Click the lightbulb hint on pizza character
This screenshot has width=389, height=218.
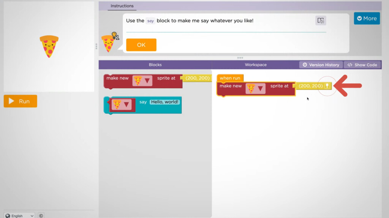coord(114,35)
